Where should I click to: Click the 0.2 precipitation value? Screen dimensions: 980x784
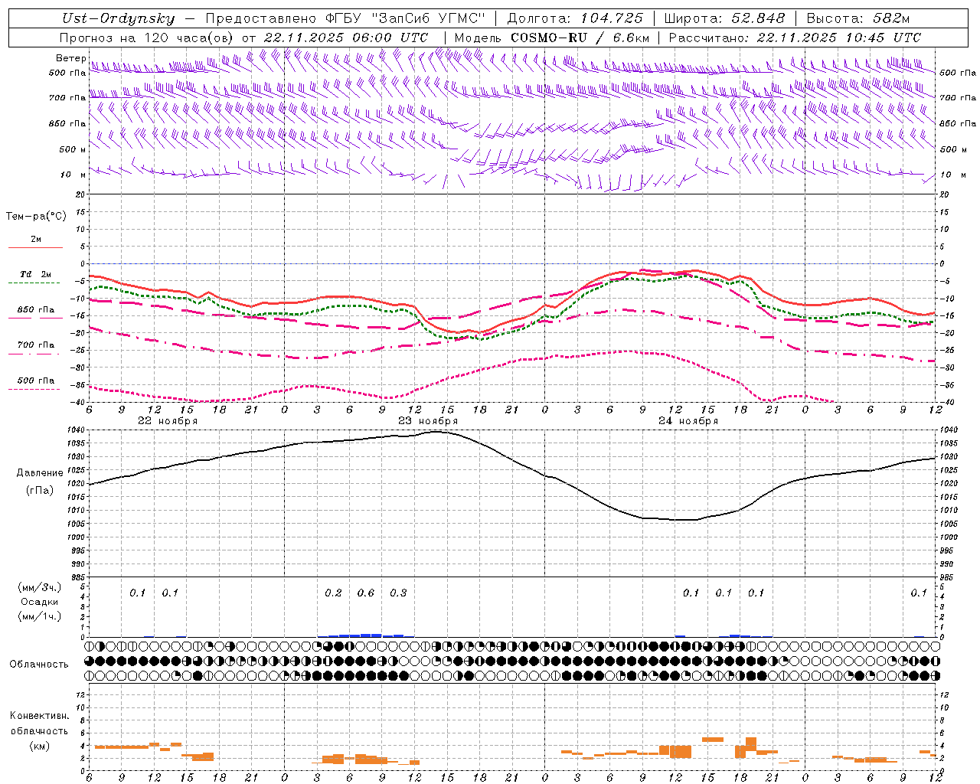(x=334, y=593)
